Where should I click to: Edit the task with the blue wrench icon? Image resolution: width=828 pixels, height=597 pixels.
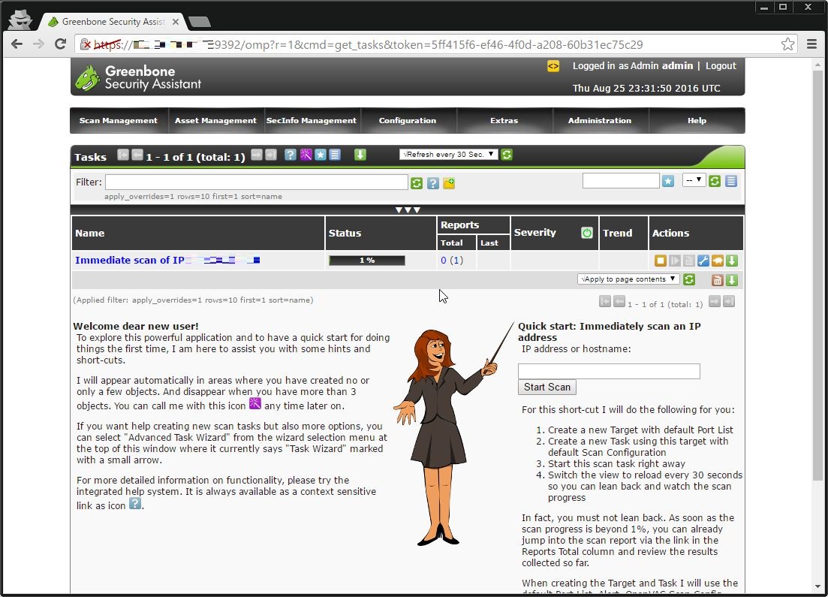[703, 261]
